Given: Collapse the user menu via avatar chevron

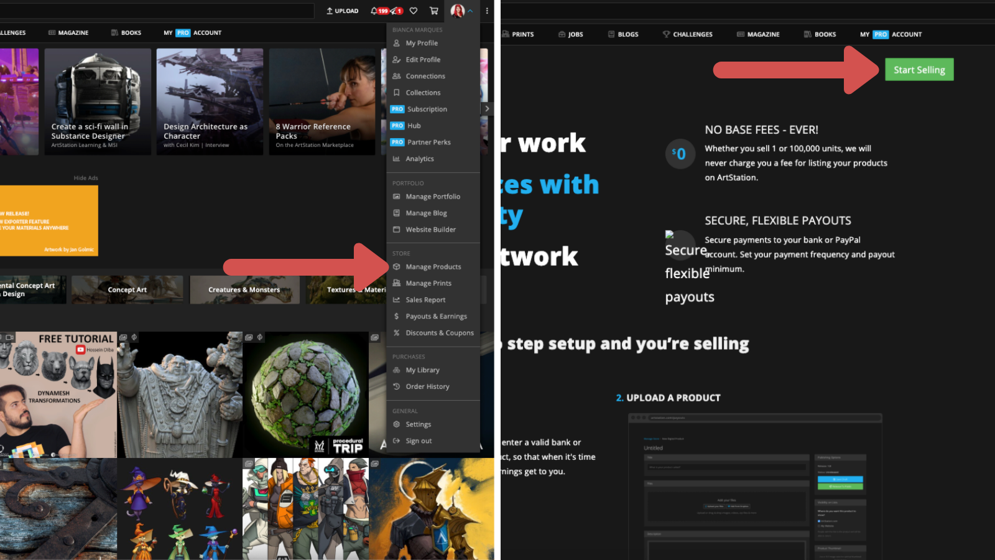Looking at the screenshot, I should 470,11.
